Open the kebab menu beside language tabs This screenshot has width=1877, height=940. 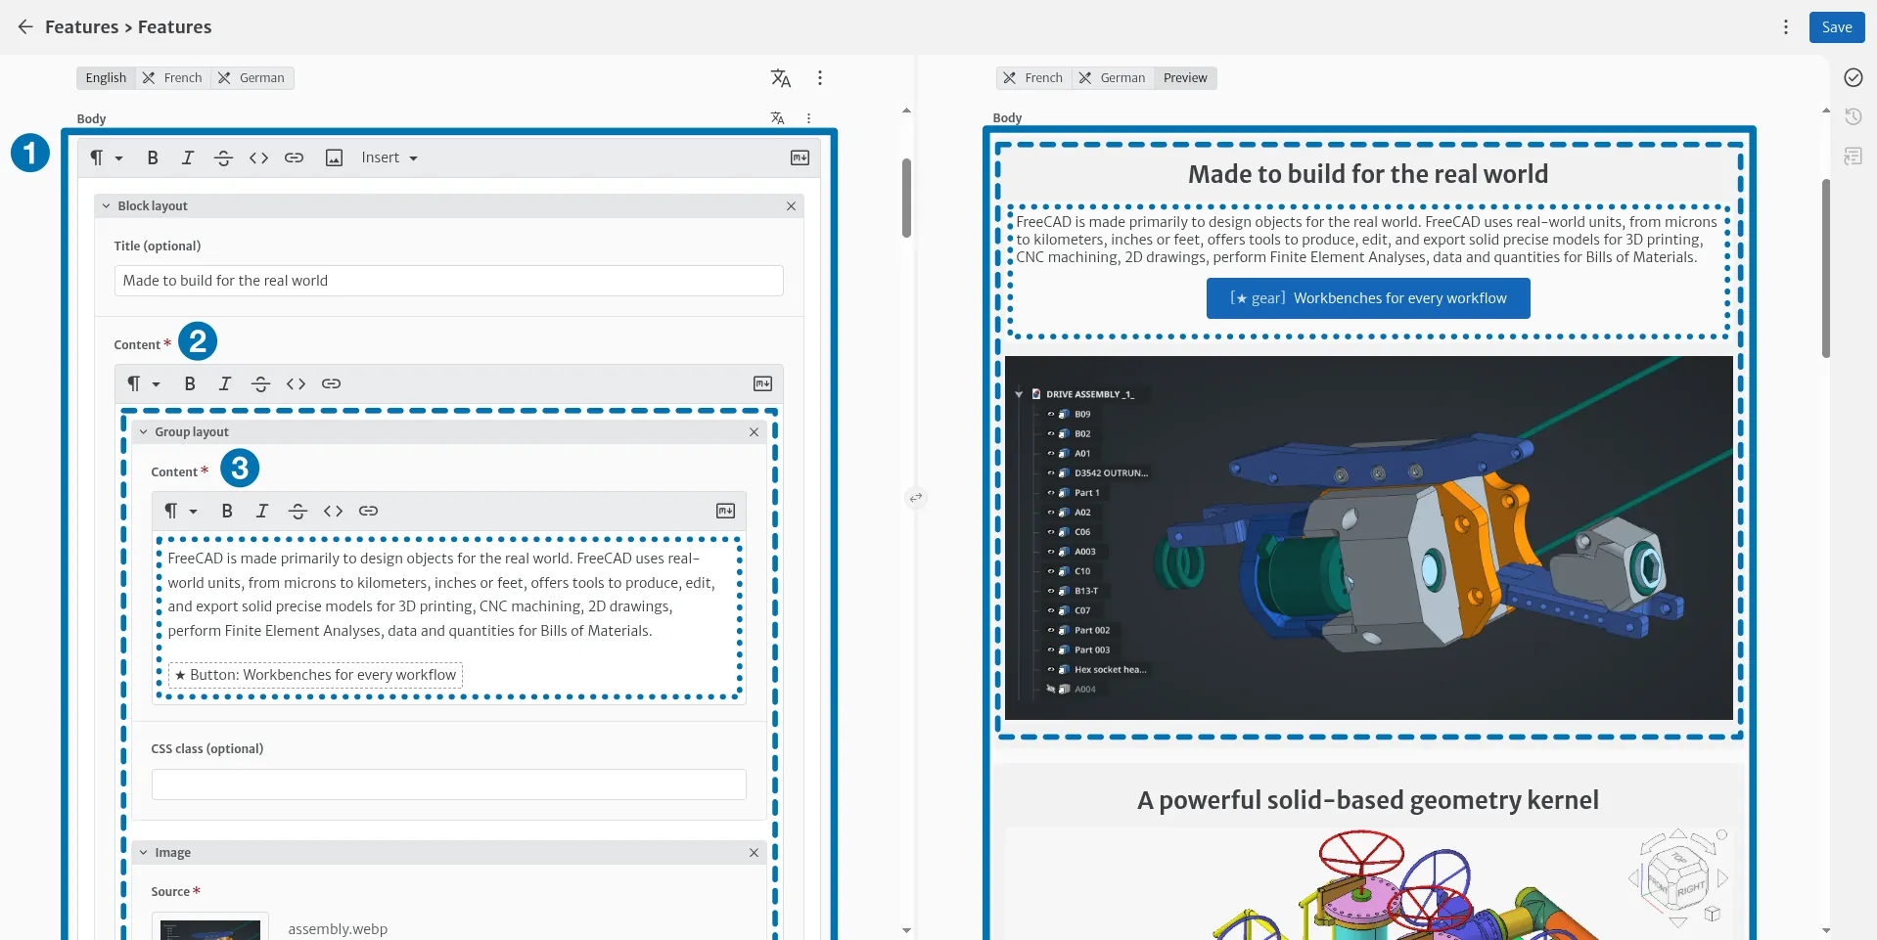820,78
